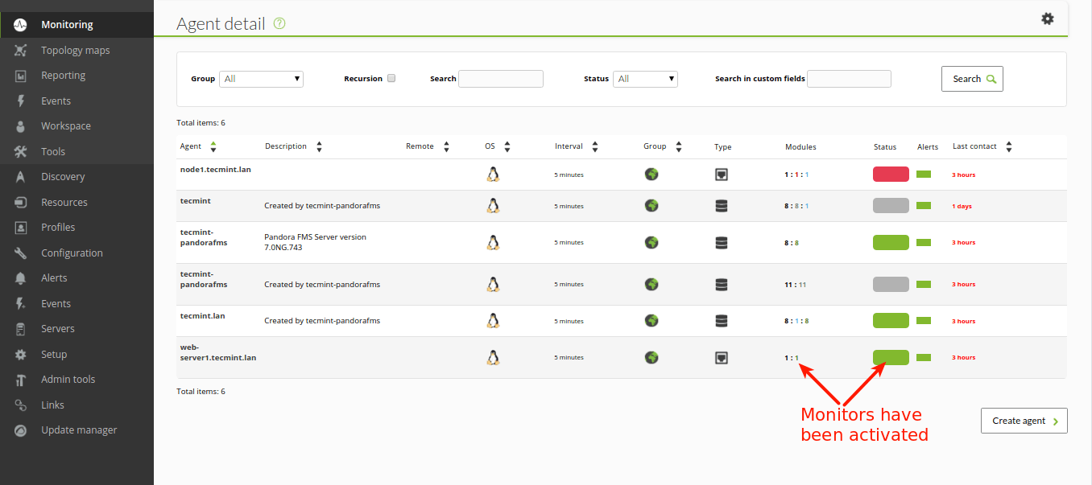Viewport: 1092px width, 485px height.
Task: Click the group globe icon in tecmint.lan row
Action: [x=651, y=320]
